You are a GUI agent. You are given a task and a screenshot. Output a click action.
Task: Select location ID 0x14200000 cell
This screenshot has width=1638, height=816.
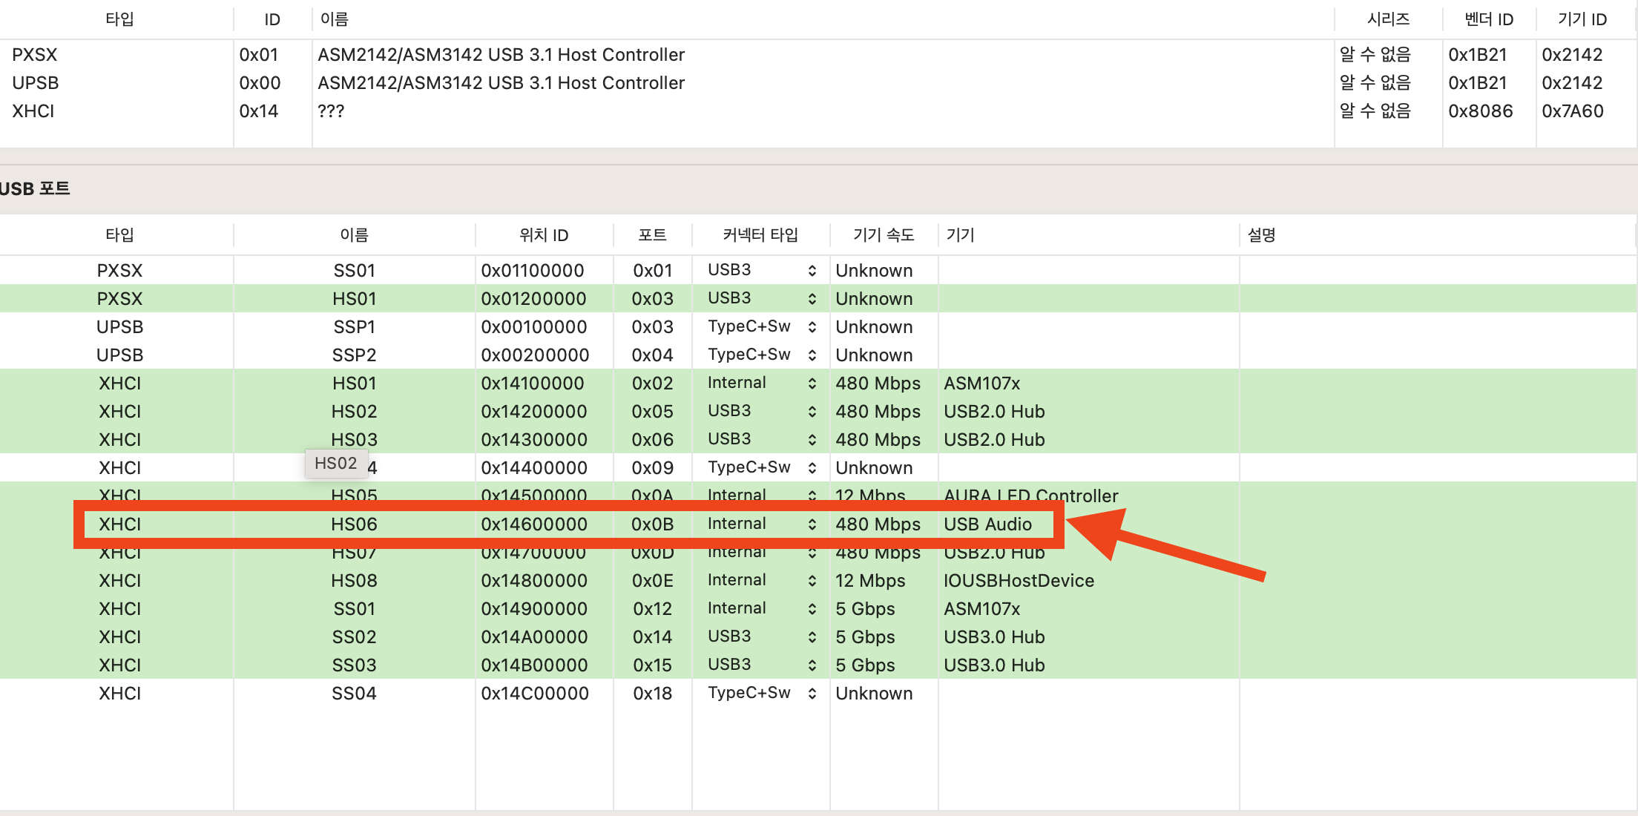click(x=534, y=412)
